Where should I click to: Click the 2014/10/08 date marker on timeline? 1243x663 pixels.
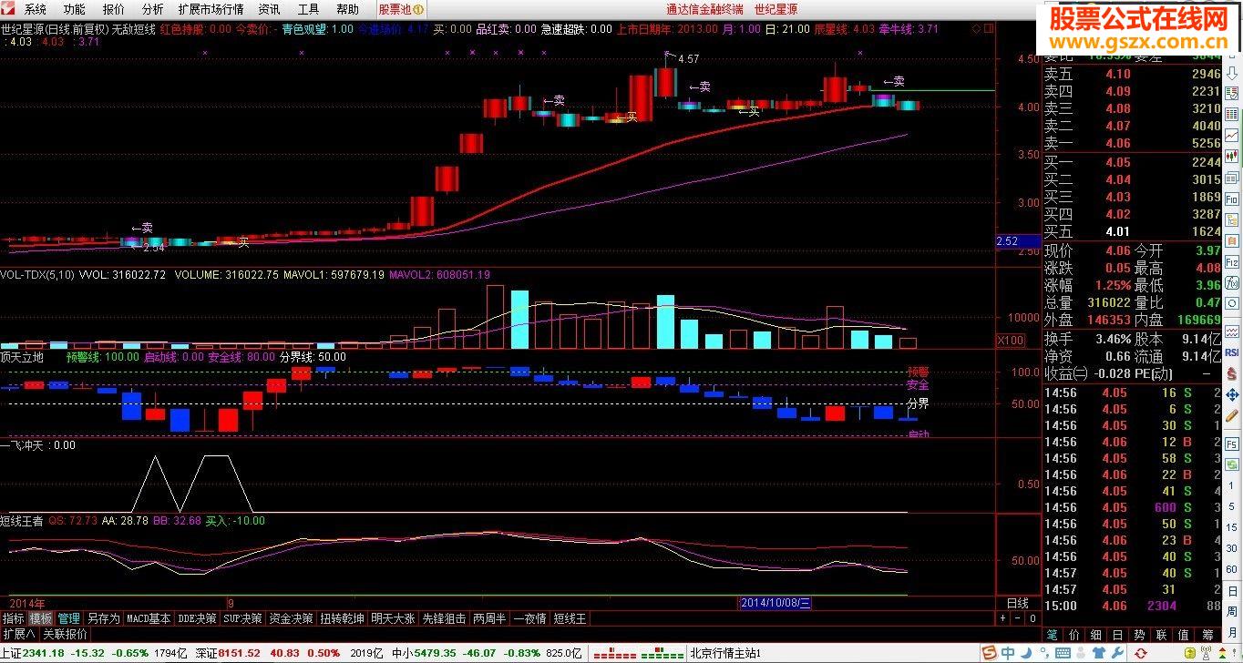pyautogui.click(x=776, y=603)
